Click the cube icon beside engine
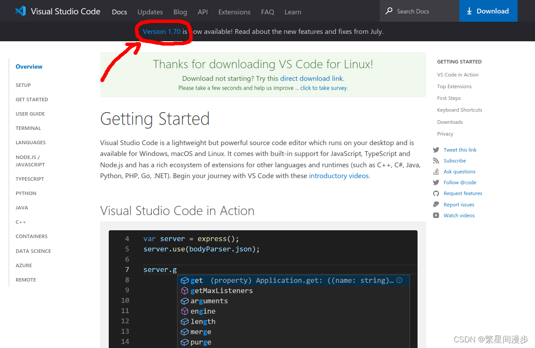 [x=184, y=312]
